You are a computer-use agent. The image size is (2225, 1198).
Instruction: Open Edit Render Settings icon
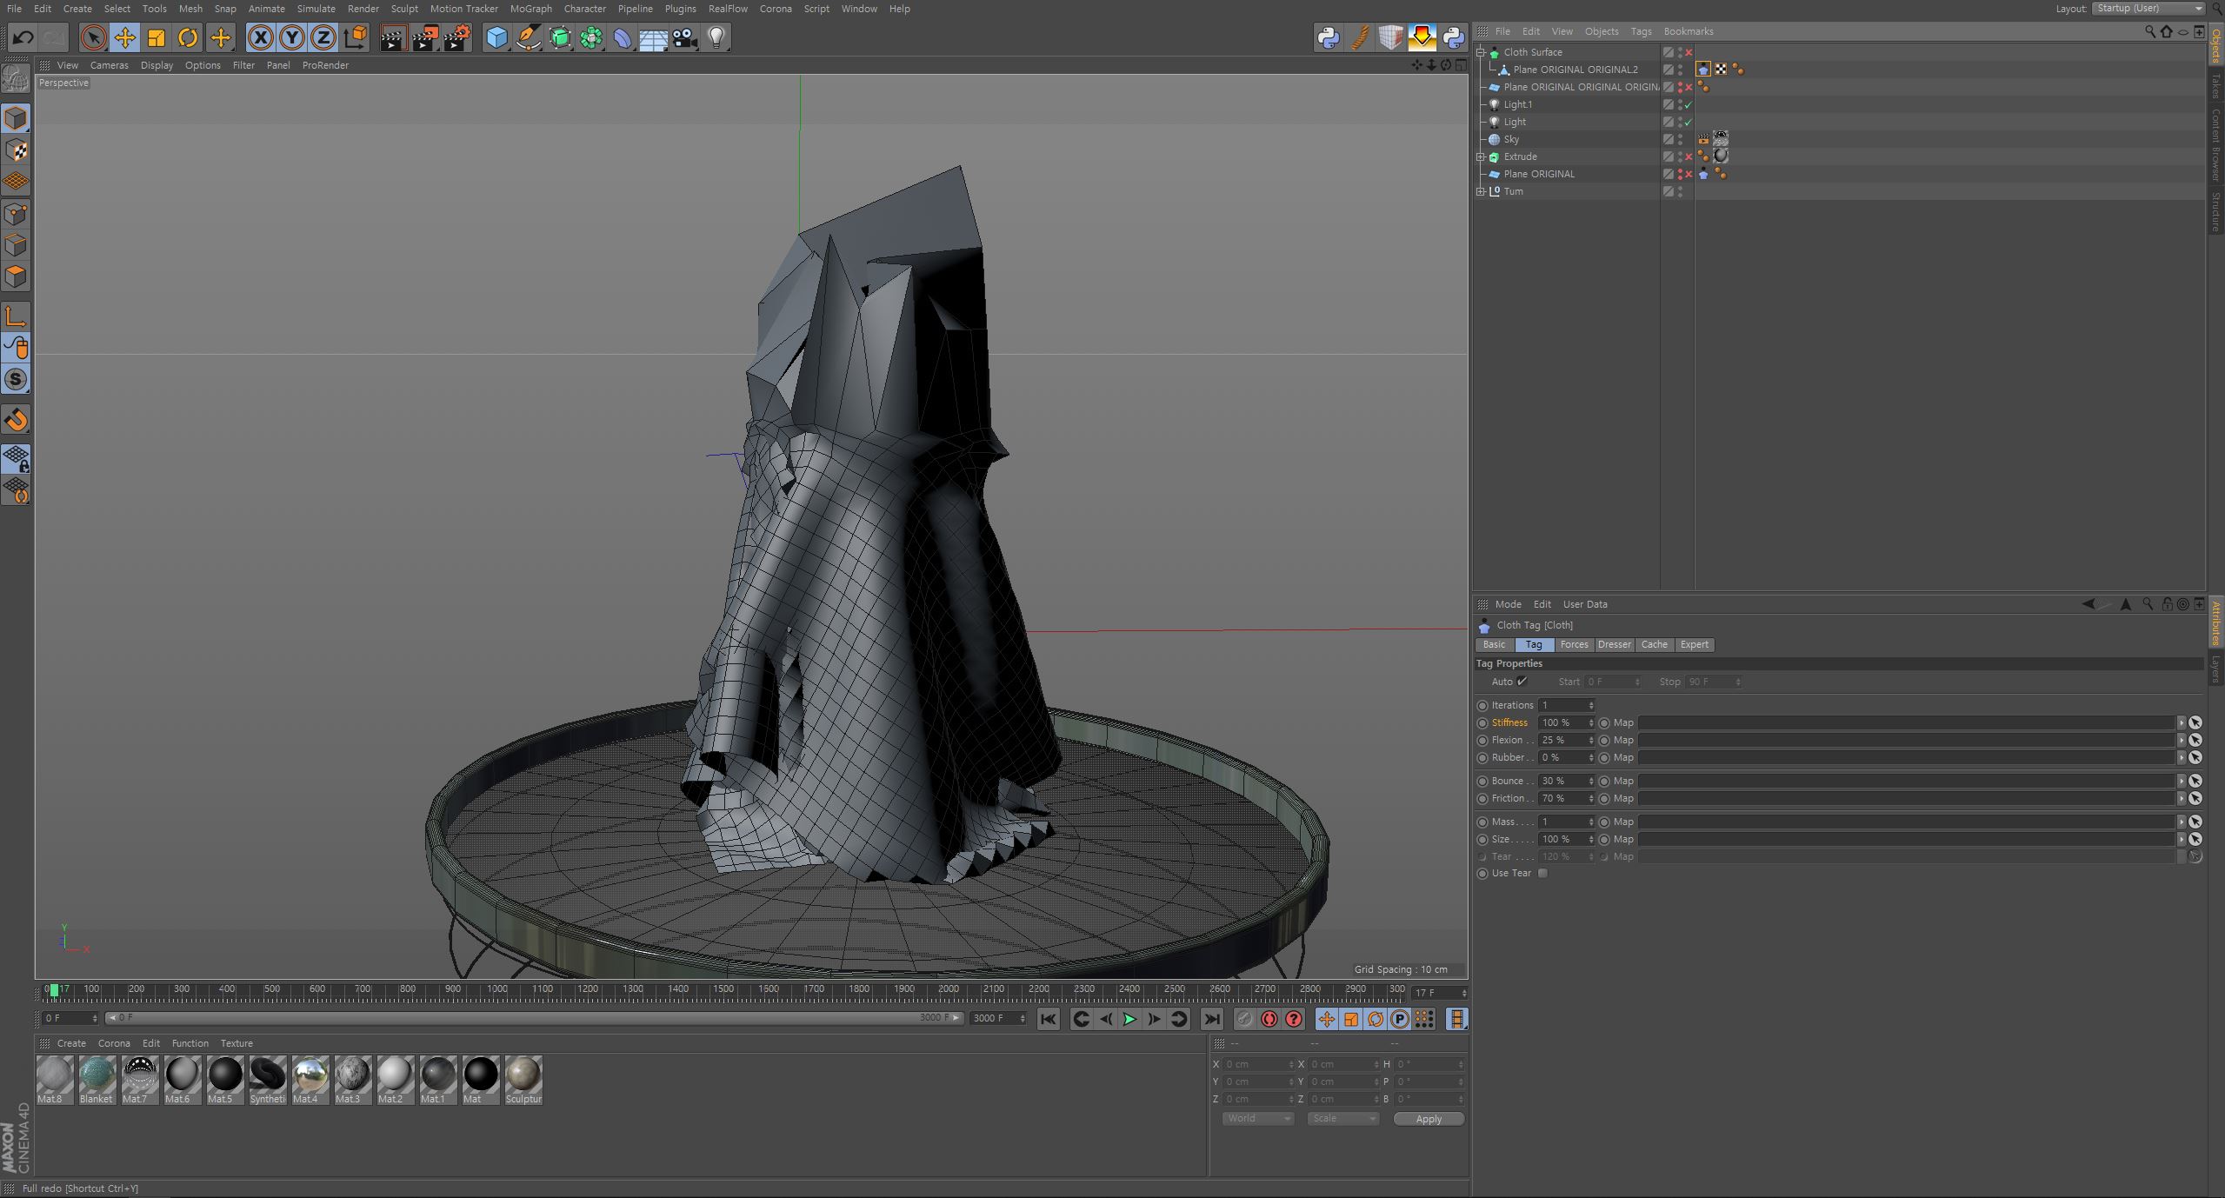click(x=457, y=37)
